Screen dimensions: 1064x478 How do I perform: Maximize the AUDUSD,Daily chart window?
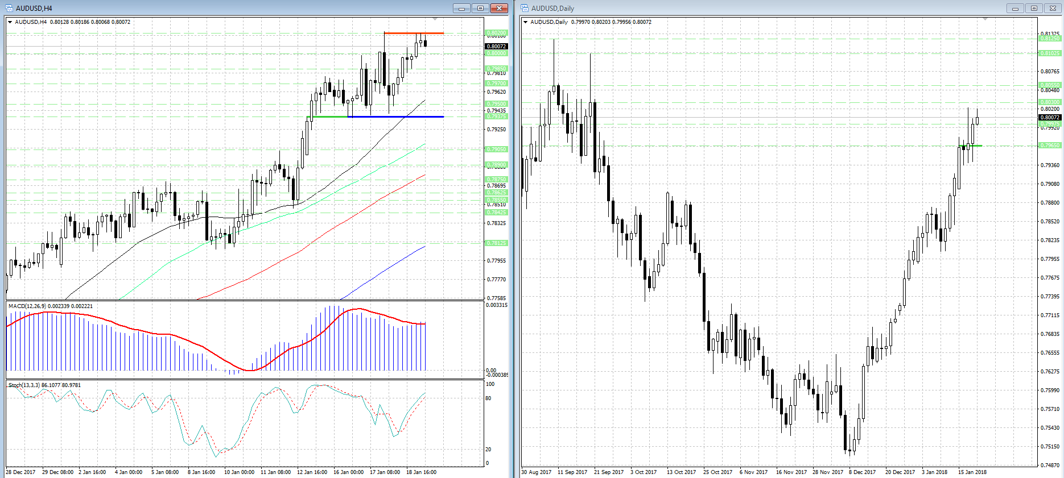tap(1034, 8)
